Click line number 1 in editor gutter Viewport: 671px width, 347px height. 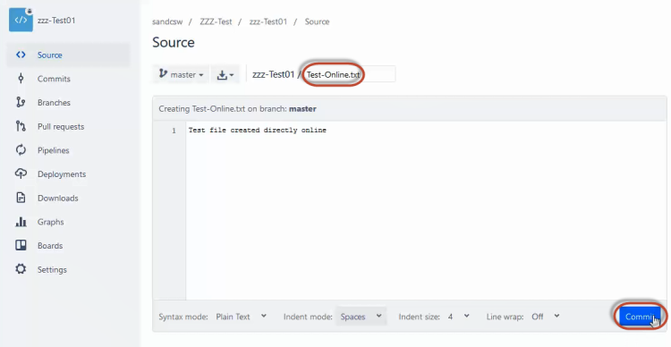pyautogui.click(x=174, y=131)
